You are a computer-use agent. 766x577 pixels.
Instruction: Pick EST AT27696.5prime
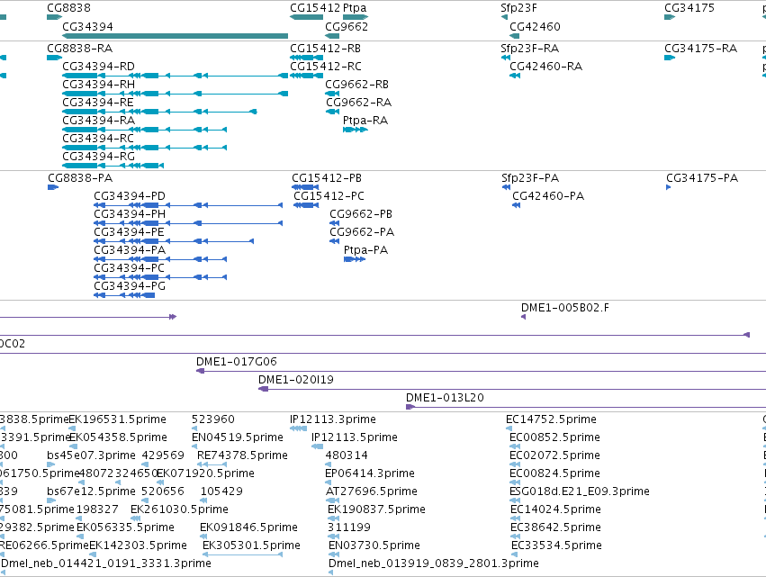(x=372, y=492)
